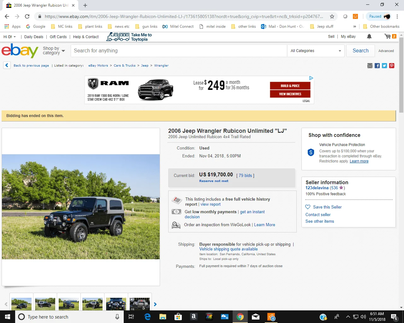The width and height of the screenshot is (404, 323).
Task: Open the Jeep stuff bookmark folder
Action: (322, 26)
